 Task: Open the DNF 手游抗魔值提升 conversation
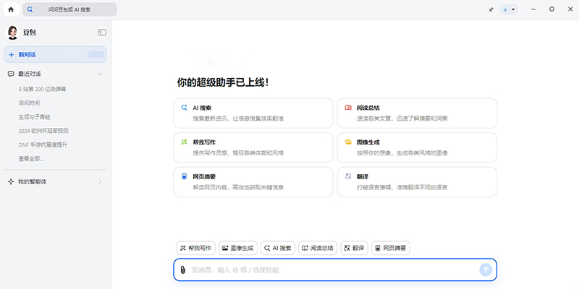point(43,145)
